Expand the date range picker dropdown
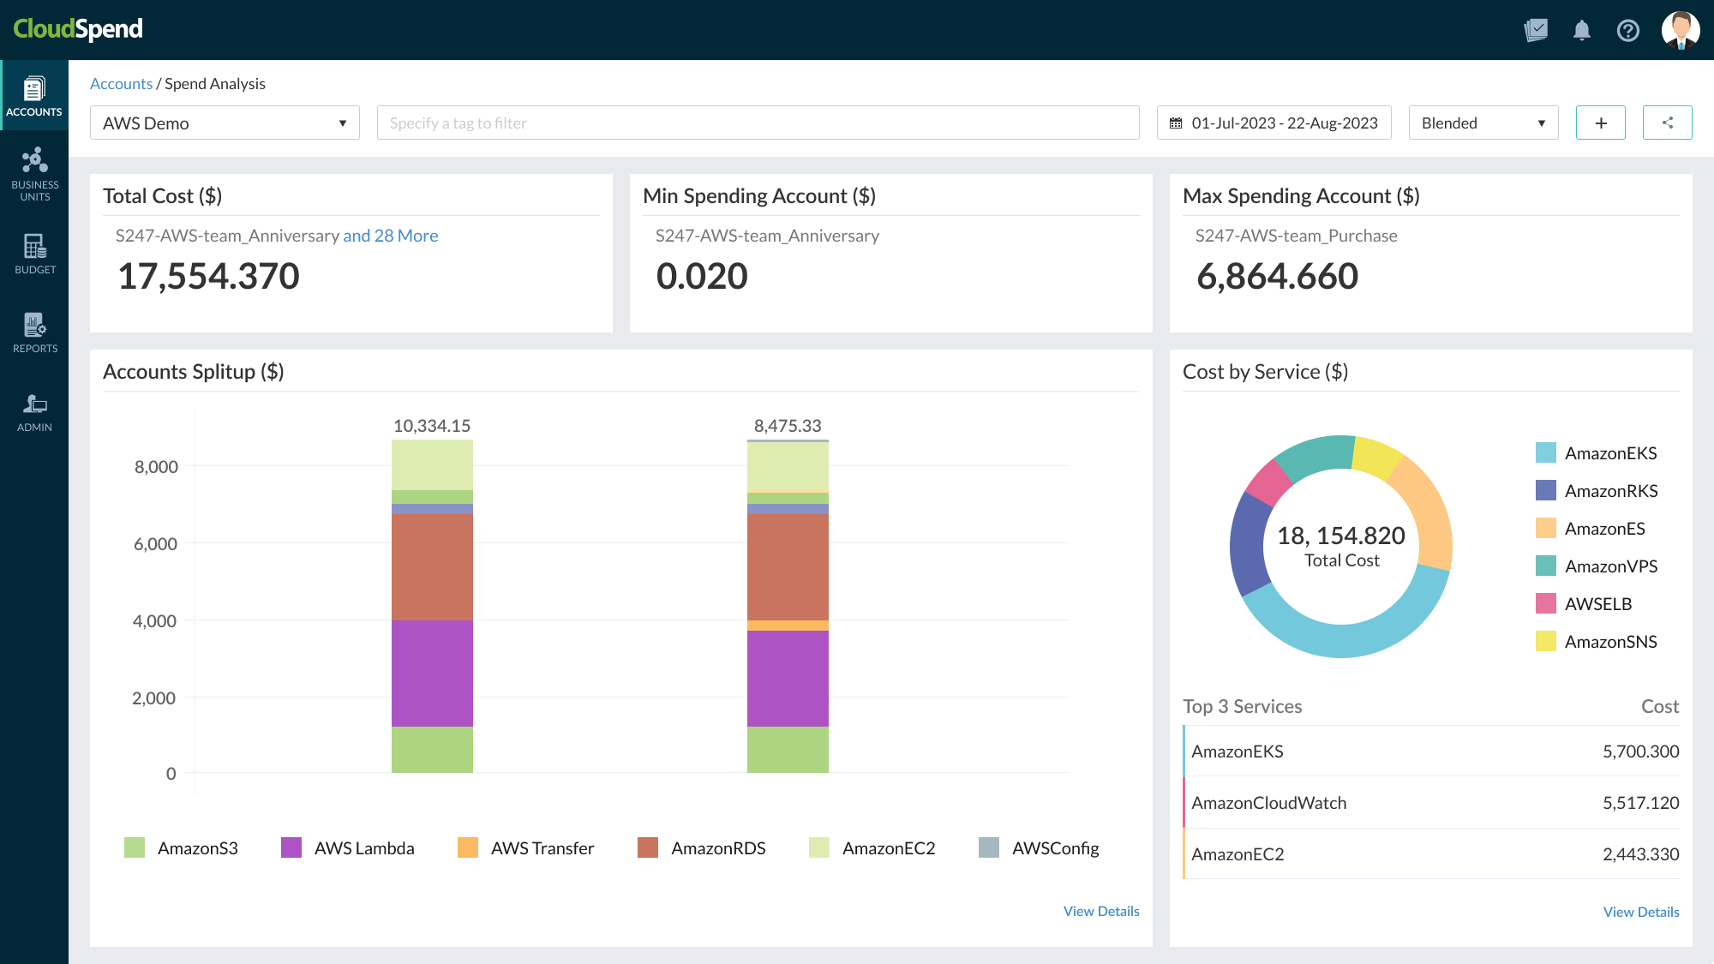This screenshot has width=1714, height=964. coord(1274,123)
